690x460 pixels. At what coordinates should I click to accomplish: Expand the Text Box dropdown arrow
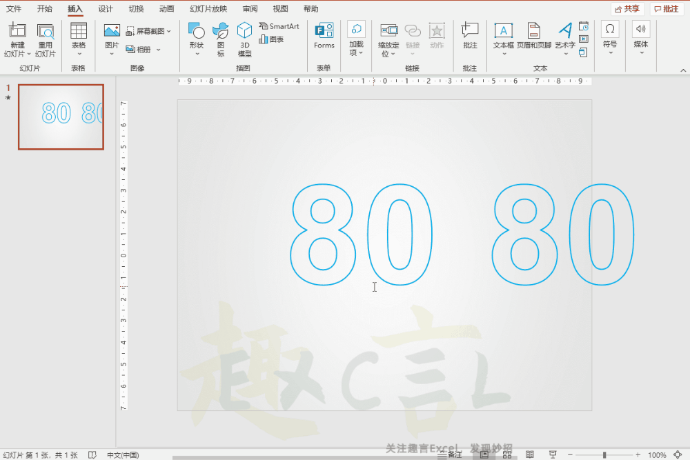[504, 54]
